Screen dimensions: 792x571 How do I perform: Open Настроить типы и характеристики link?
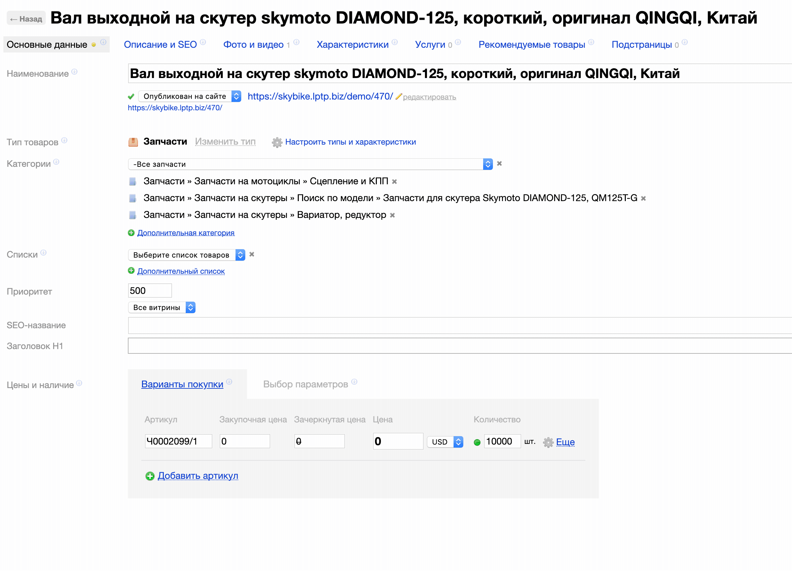[350, 142]
